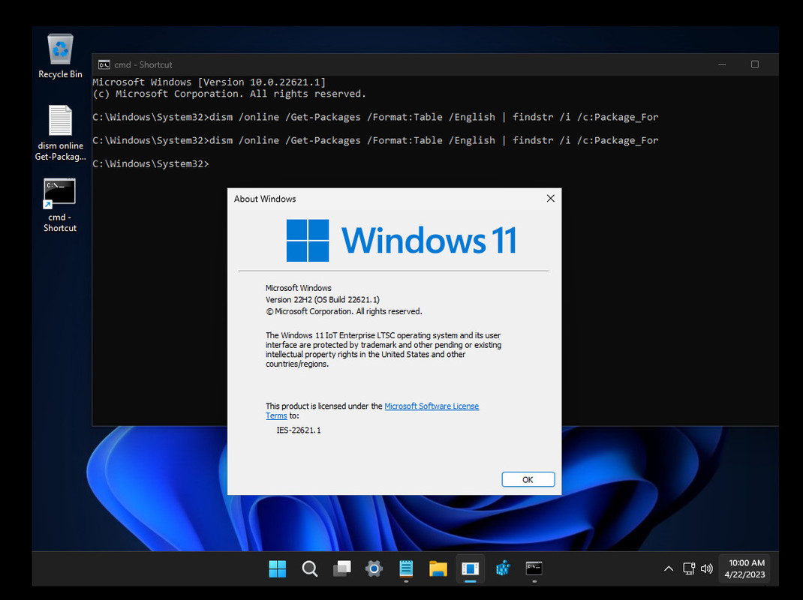Open Task View on the taskbar
The width and height of the screenshot is (803, 600).
pos(341,568)
